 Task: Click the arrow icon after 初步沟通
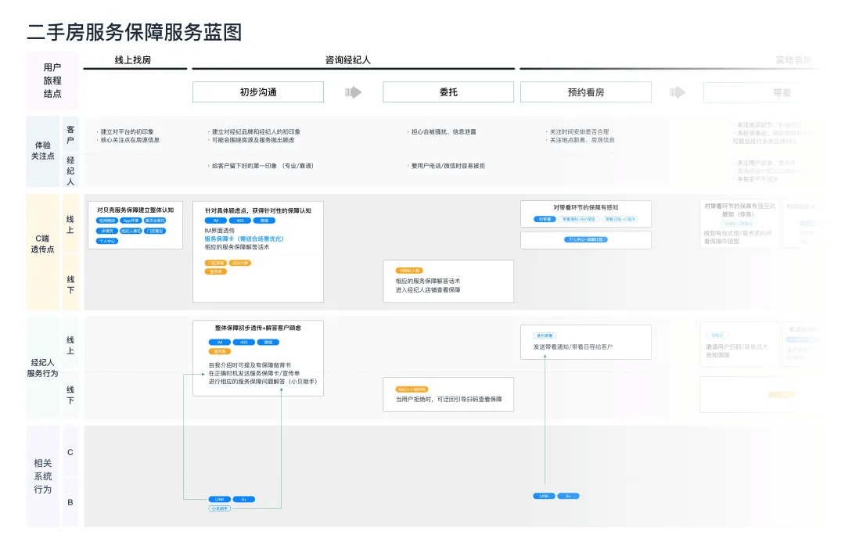[x=353, y=92]
